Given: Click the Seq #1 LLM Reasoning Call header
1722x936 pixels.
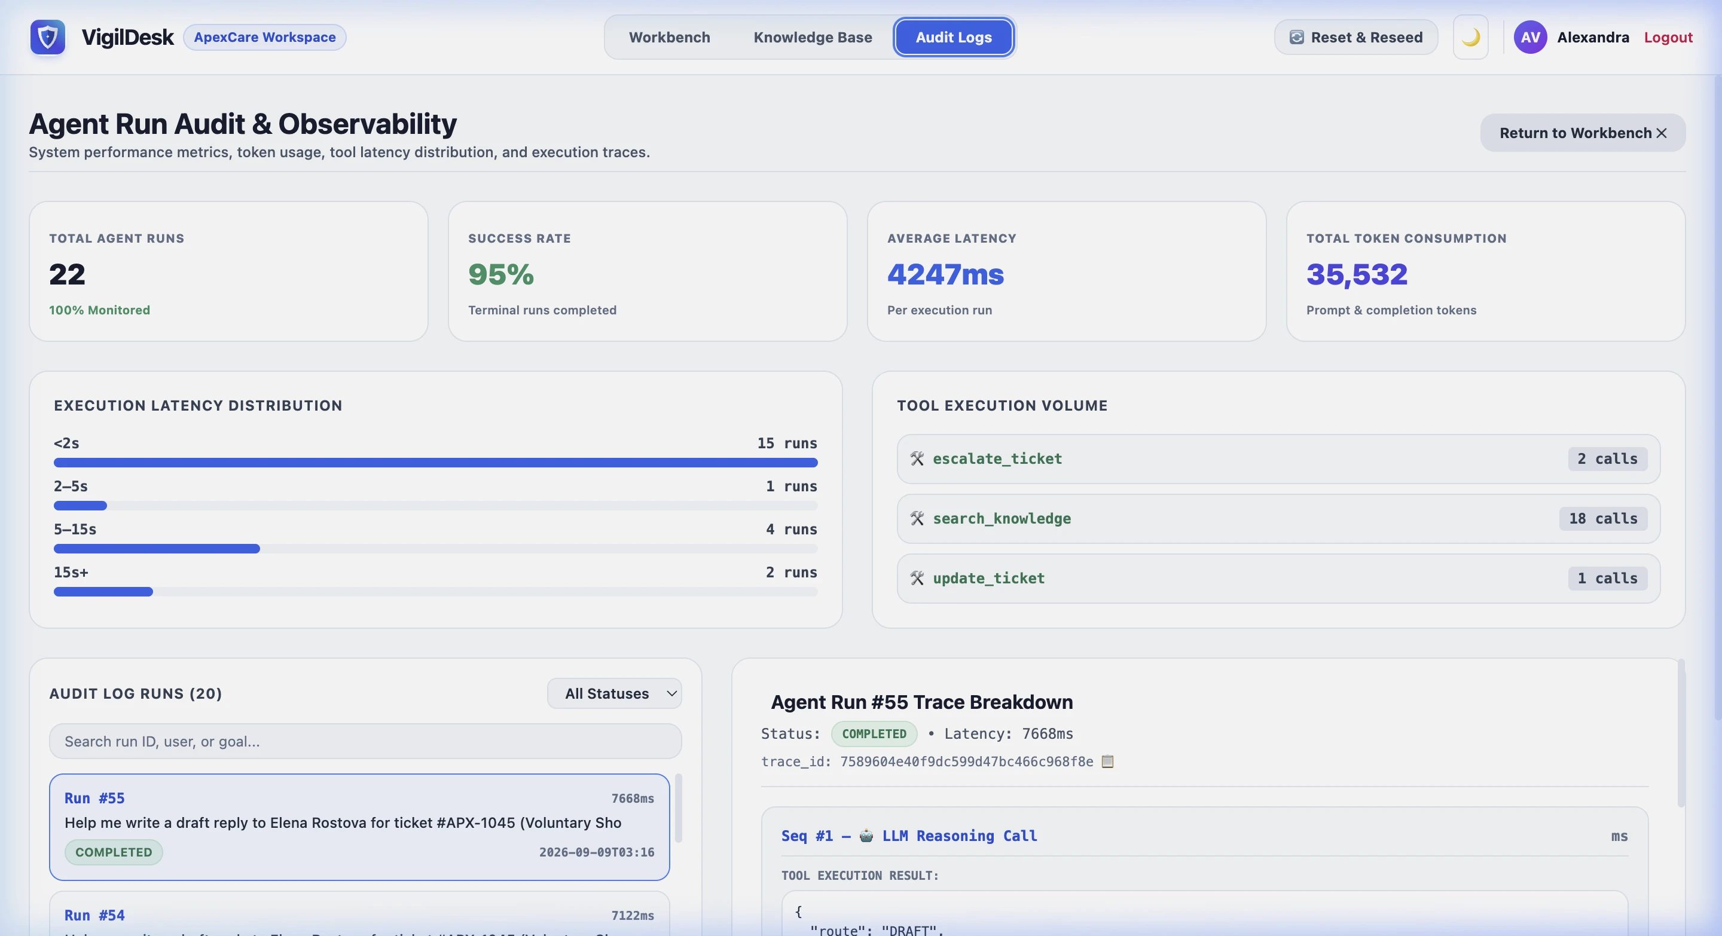Looking at the screenshot, I should click(x=908, y=836).
